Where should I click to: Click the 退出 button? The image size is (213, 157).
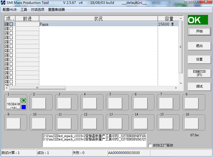[x=199, y=46]
